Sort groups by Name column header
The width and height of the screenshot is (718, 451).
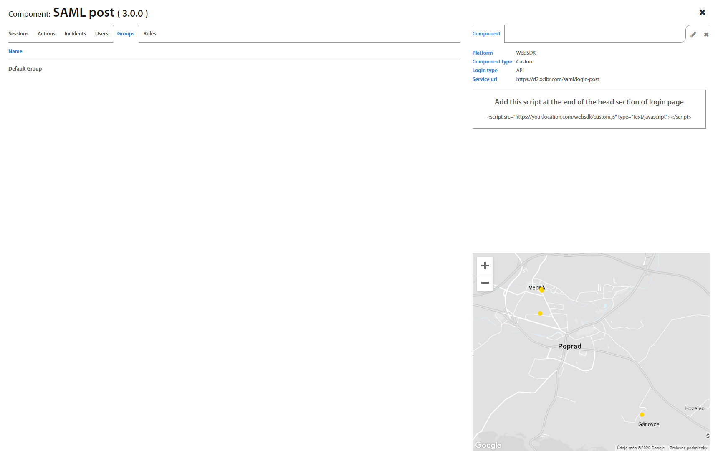15,51
